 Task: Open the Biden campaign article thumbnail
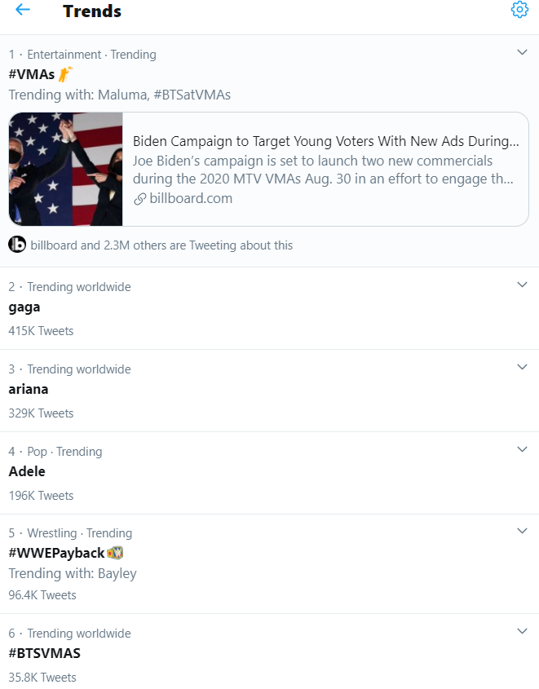click(x=65, y=169)
